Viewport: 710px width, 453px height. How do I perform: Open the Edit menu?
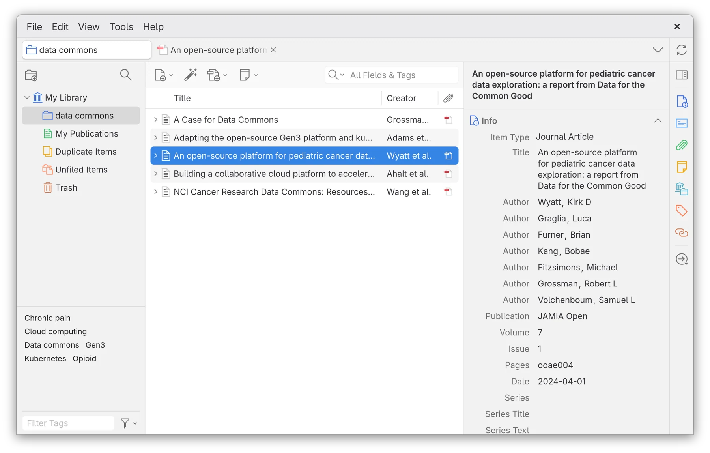60,27
